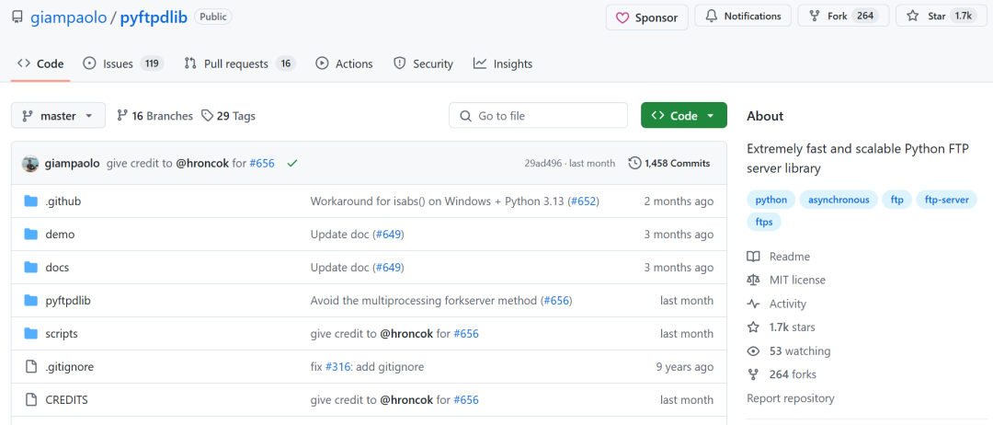The height and width of the screenshot is (425, 993).
Task: Open the .github folder
Action: click(x=63, y=201)
